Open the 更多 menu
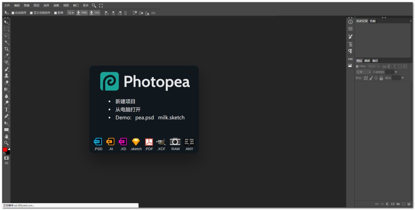This screenshot has height=210, width=415. (86, 5)
